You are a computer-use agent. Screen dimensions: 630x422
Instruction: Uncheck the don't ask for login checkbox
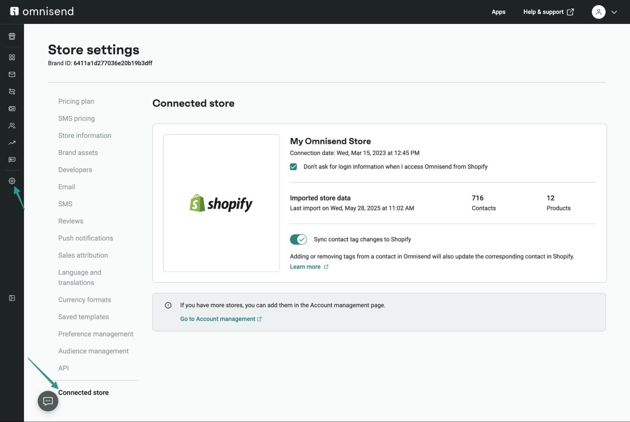click(293, 167)
